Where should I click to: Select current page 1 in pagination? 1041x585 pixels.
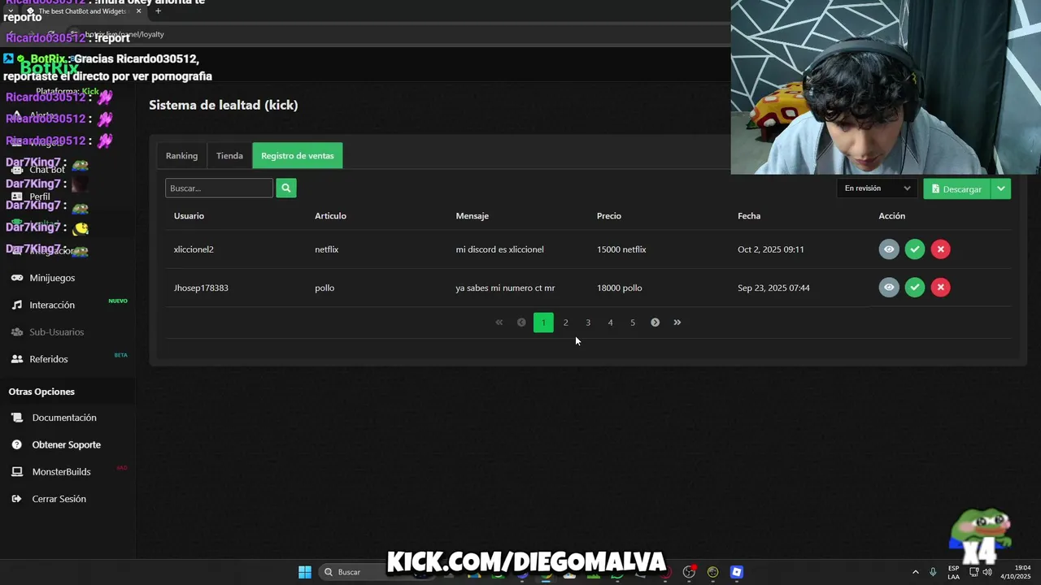[x=543, y=323]
